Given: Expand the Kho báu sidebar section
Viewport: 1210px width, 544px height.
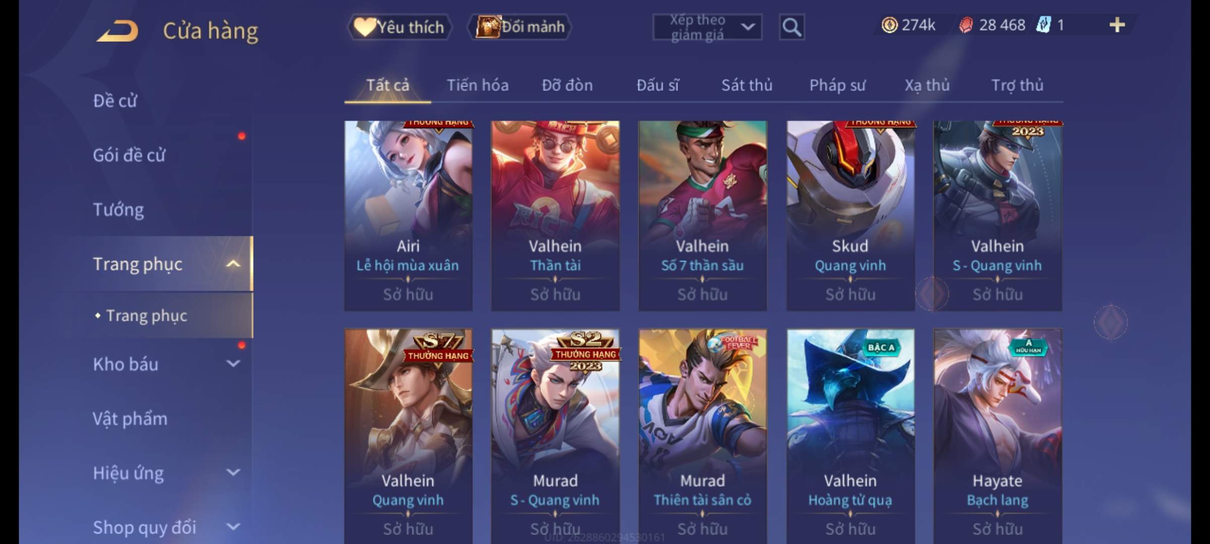Looking at the screenshot, I should pos(233,364).
